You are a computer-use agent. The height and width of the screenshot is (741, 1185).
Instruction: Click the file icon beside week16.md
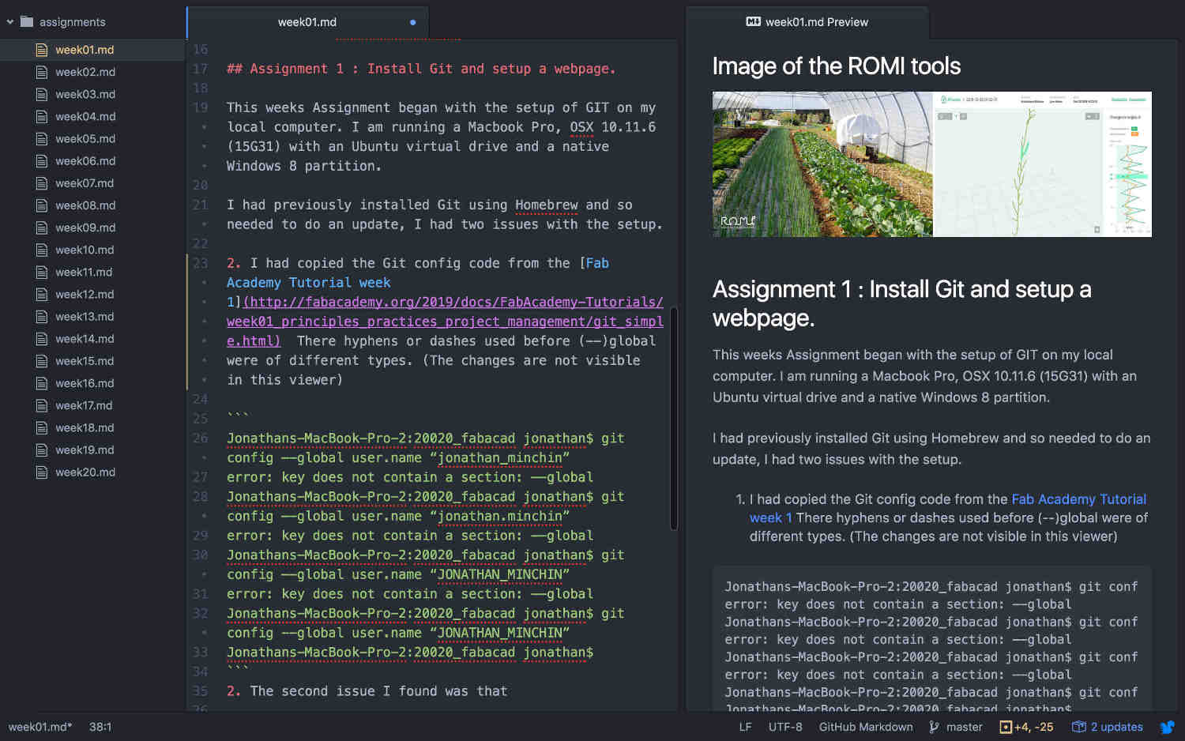pyautogui.click(x=42, y=382)
